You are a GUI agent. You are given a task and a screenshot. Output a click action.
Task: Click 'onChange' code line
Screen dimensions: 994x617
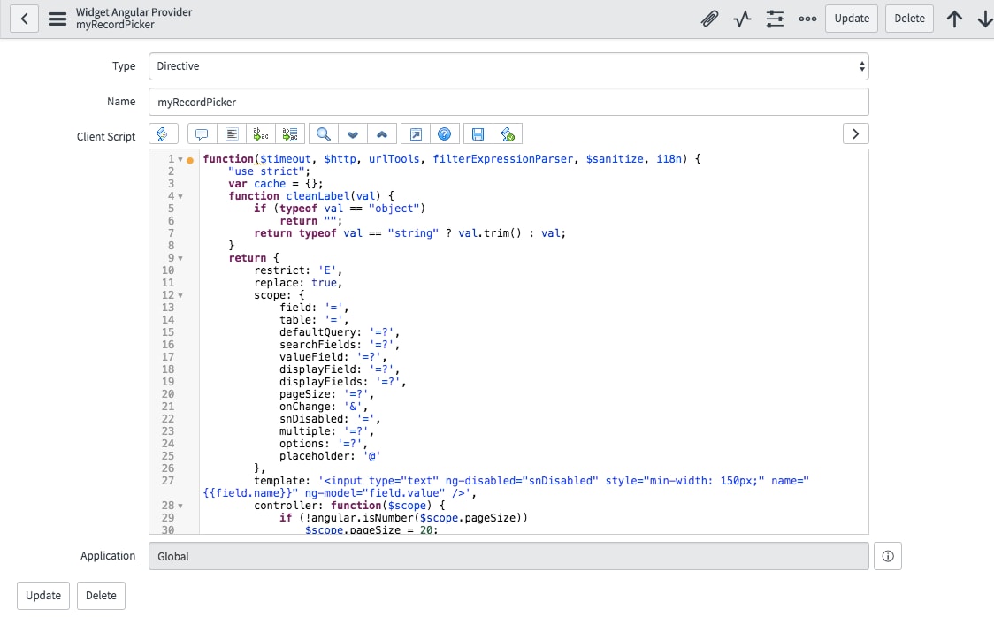coord(324,407)
